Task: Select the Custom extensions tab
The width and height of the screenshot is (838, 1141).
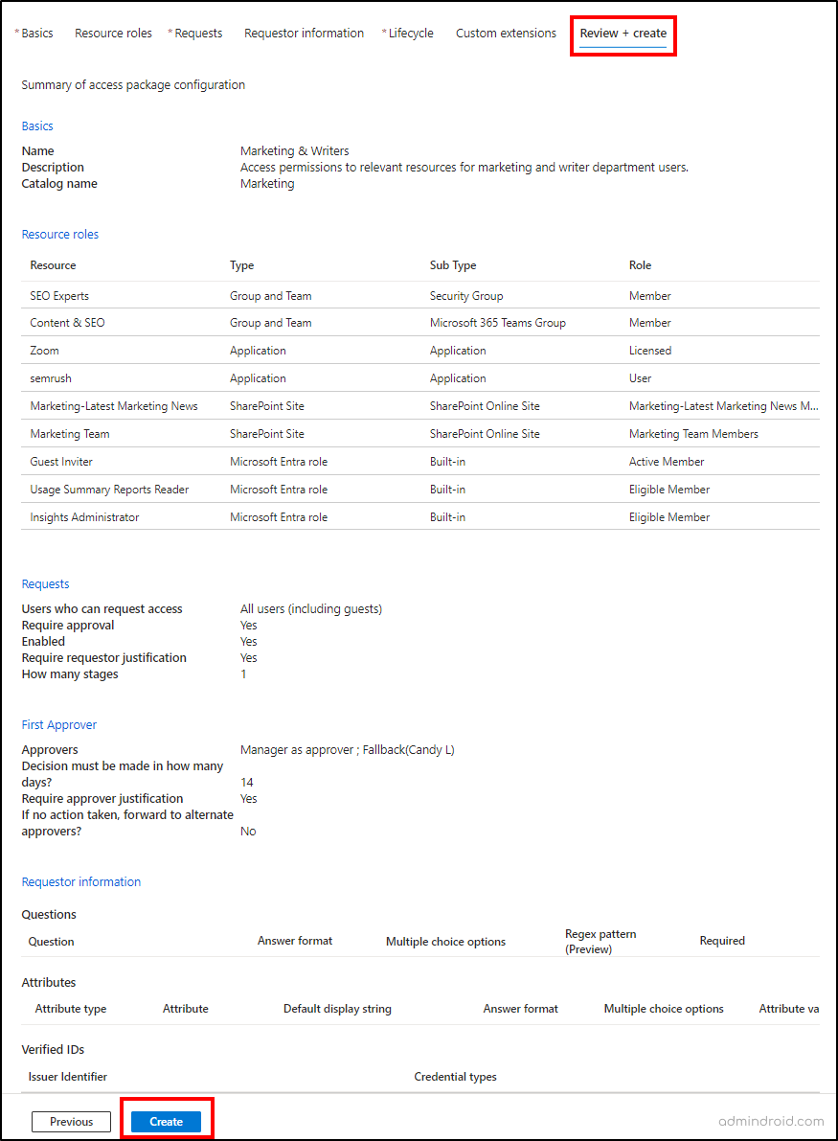Action: [506, 33]
